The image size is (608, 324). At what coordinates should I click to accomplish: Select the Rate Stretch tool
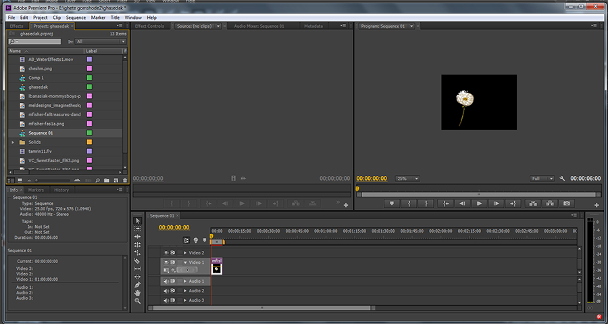tap(138, 252)
